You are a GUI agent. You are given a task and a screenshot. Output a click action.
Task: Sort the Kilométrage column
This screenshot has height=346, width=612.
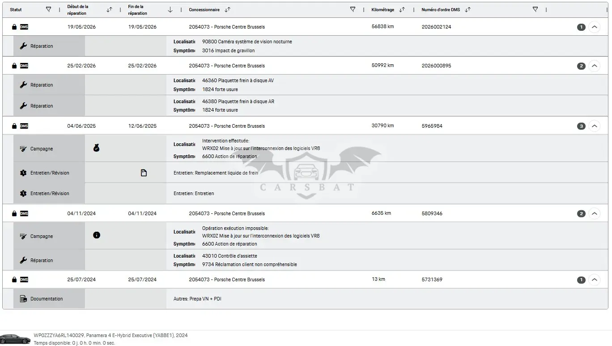[402, 9]
